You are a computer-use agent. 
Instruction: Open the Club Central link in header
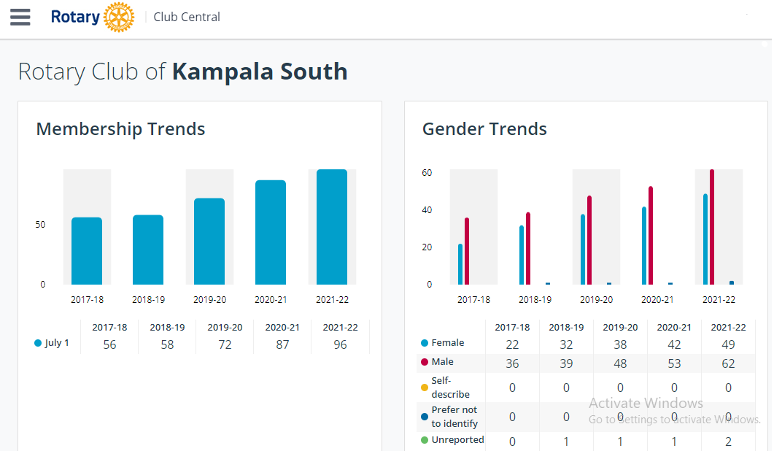tap(187, 17)
